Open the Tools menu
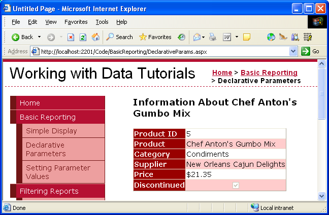 (x=102, y=22)
